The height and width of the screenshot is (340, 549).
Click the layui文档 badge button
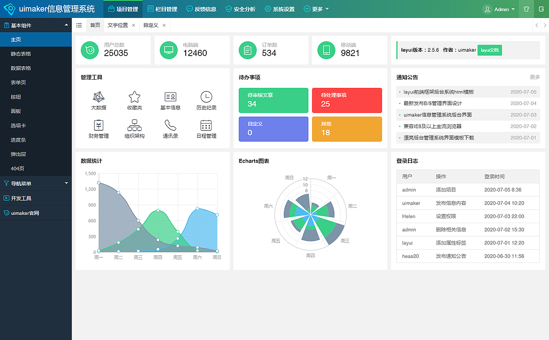pos(489,50)
